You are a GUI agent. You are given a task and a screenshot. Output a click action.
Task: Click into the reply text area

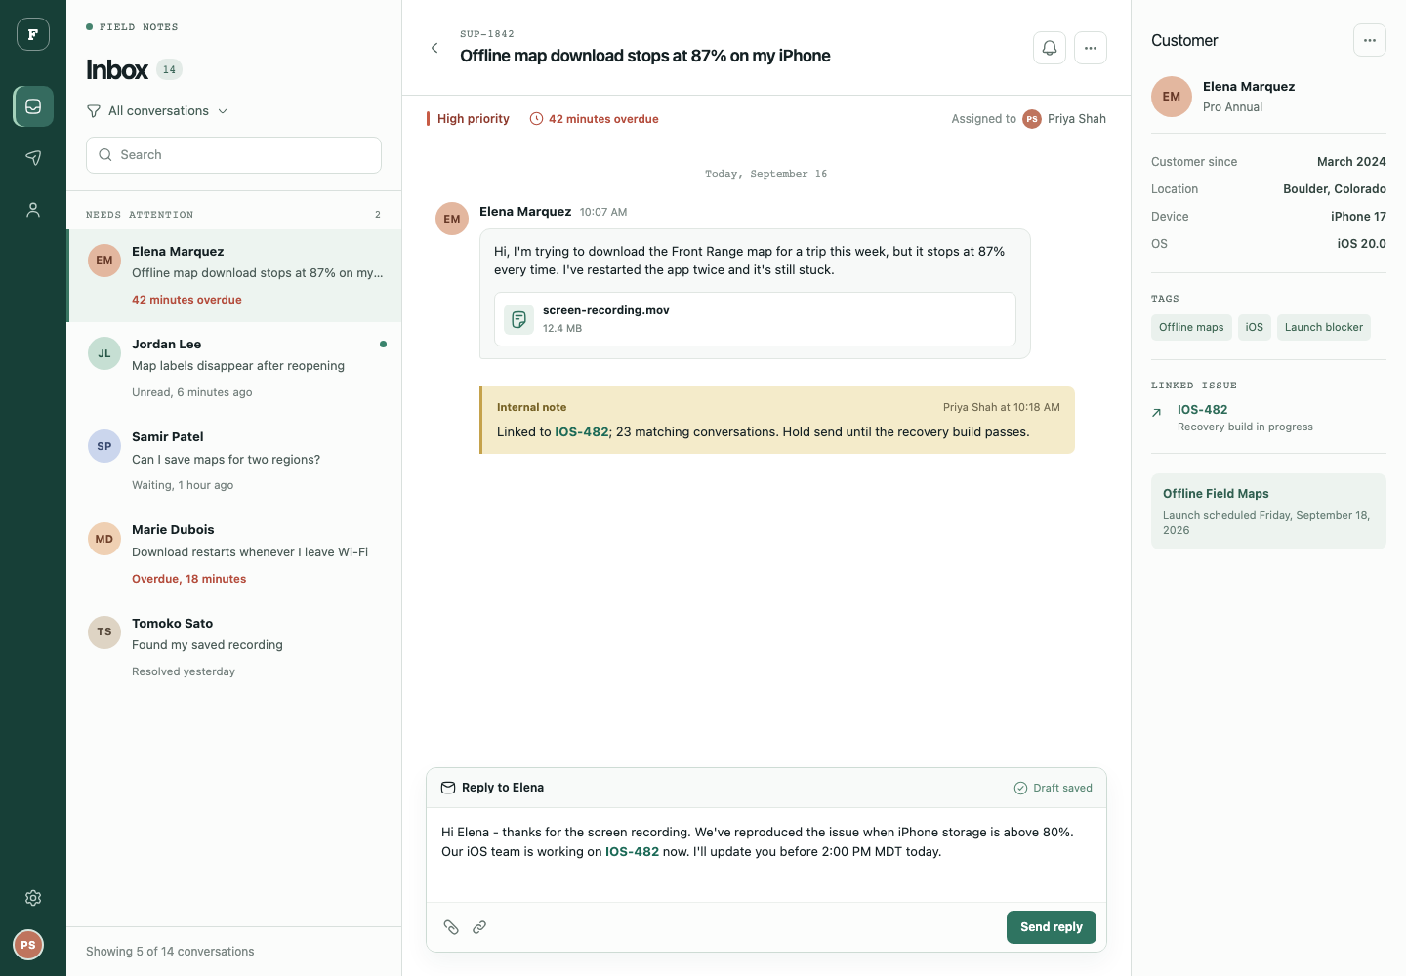pos(766,855)
